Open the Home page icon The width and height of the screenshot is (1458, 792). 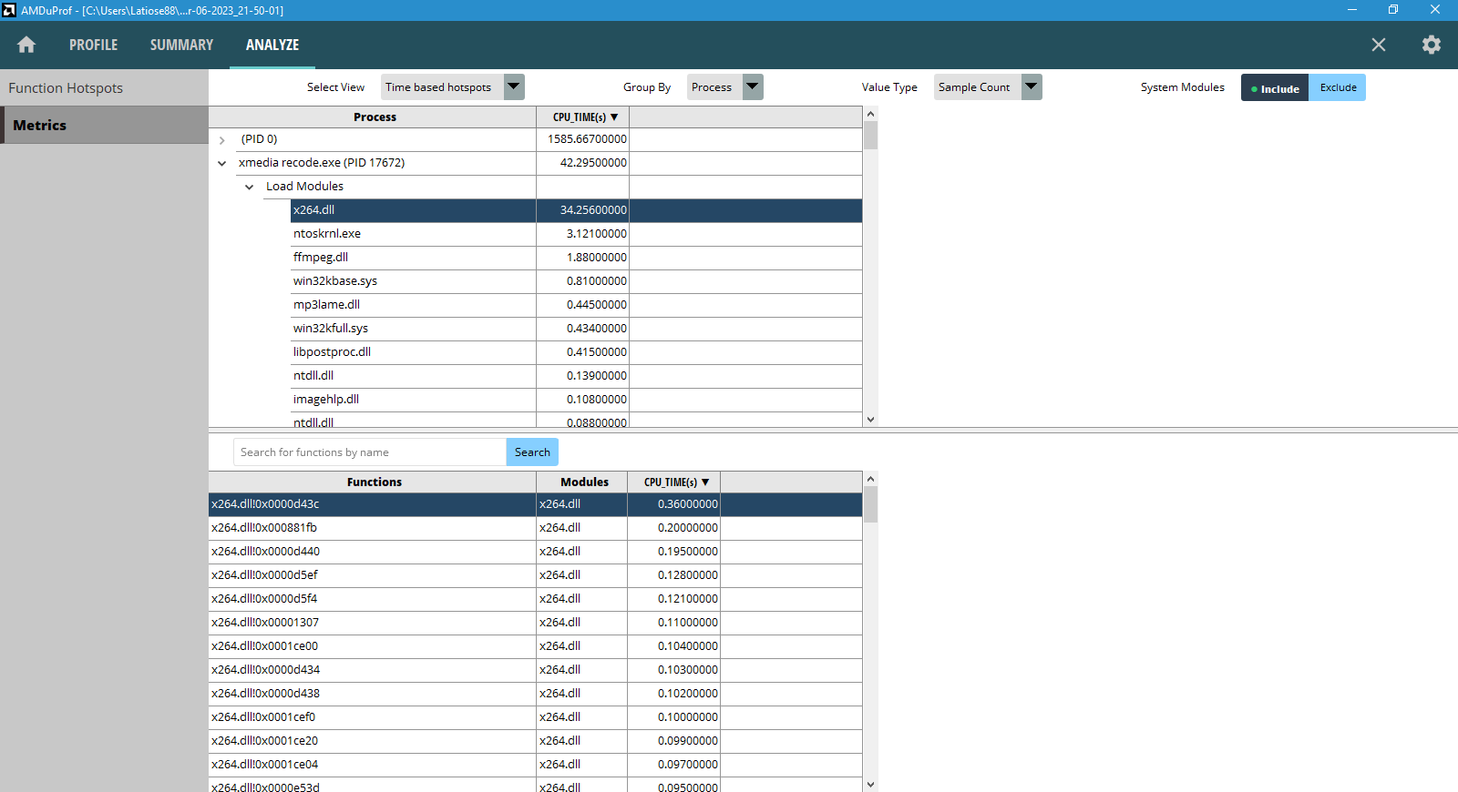point(26,45)
